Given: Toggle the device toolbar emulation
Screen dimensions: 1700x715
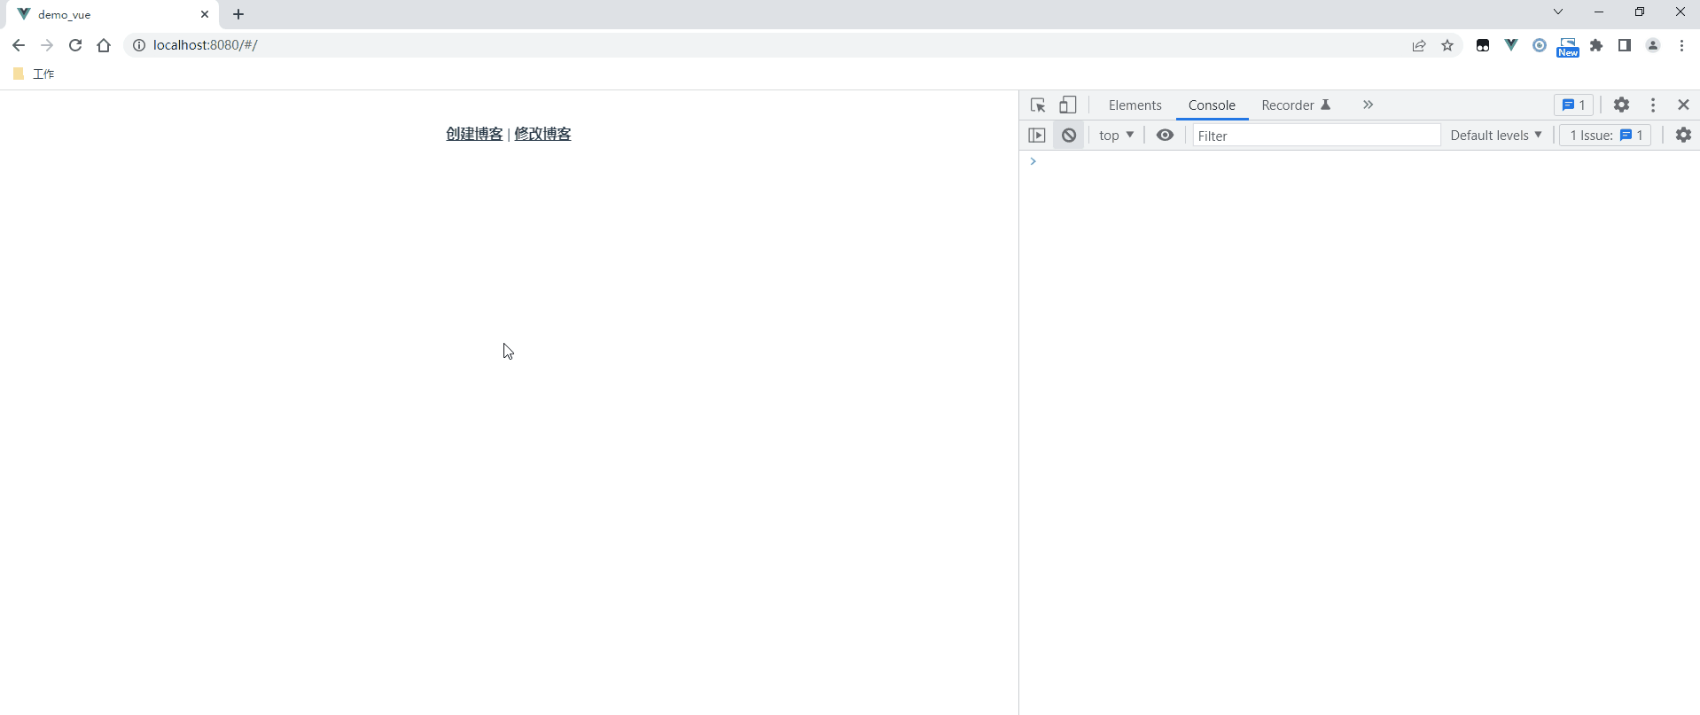Looking at the screenshot, I should [1068, 105].
